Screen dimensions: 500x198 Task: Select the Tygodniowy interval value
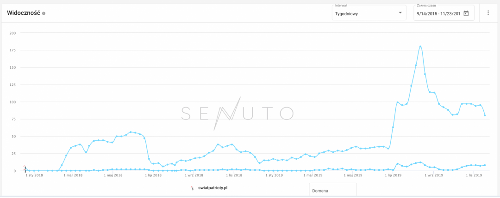(x=347, y=14)
